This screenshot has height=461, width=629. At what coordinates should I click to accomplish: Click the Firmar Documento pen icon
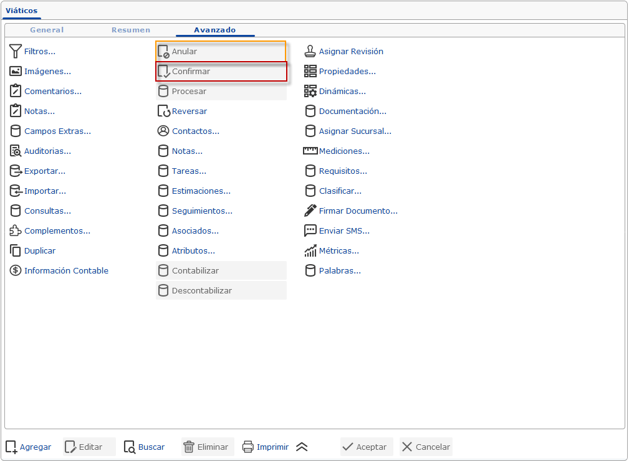310,211
